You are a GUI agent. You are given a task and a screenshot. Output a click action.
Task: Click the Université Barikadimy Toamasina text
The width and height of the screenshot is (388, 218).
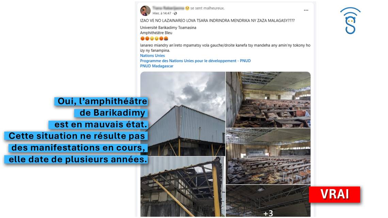point(168,28)
